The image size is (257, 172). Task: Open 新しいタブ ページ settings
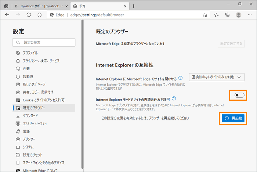[x=44, y=85]
